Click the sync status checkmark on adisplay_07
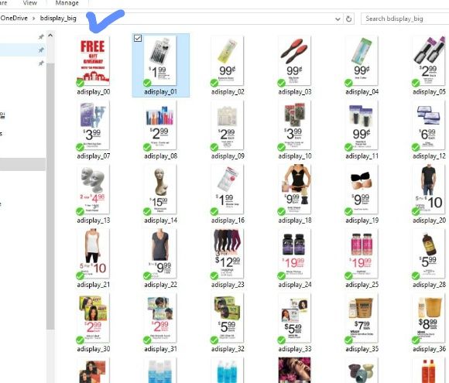 coord(80,148)
